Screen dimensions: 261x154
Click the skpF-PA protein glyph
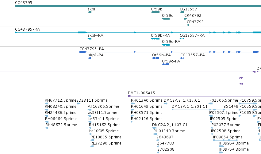click(90, 58)
